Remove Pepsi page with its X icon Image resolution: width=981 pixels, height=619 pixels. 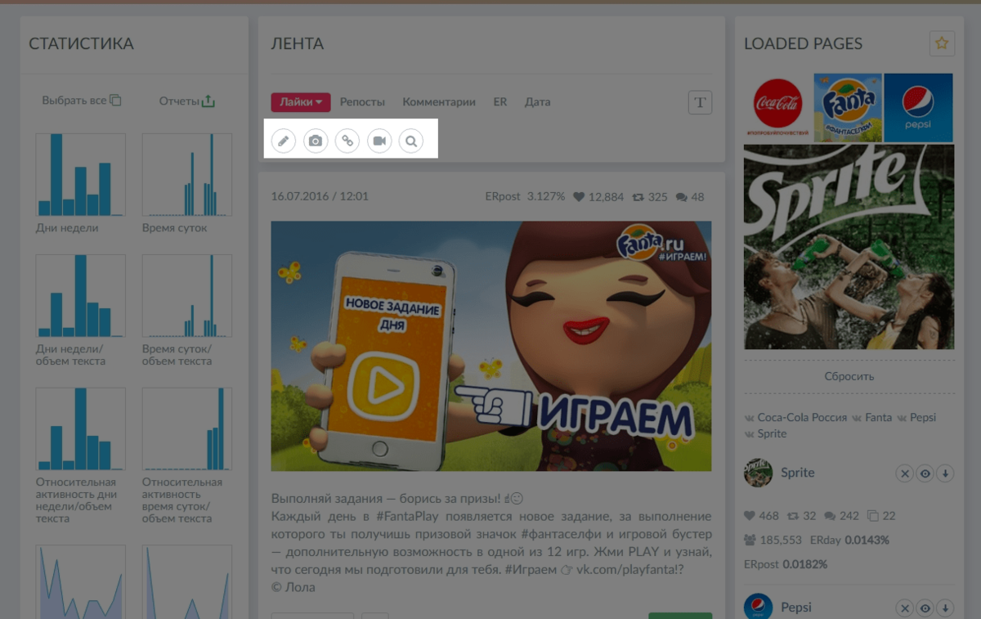(904, 608)
